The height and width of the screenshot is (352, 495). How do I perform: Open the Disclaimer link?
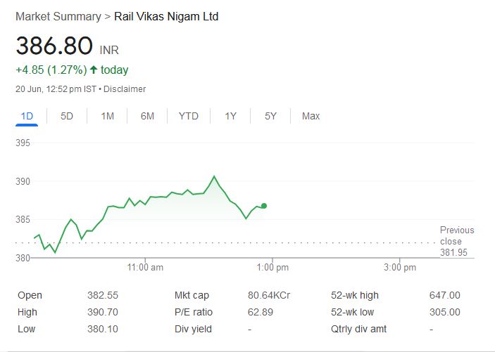tap(125, 89)
